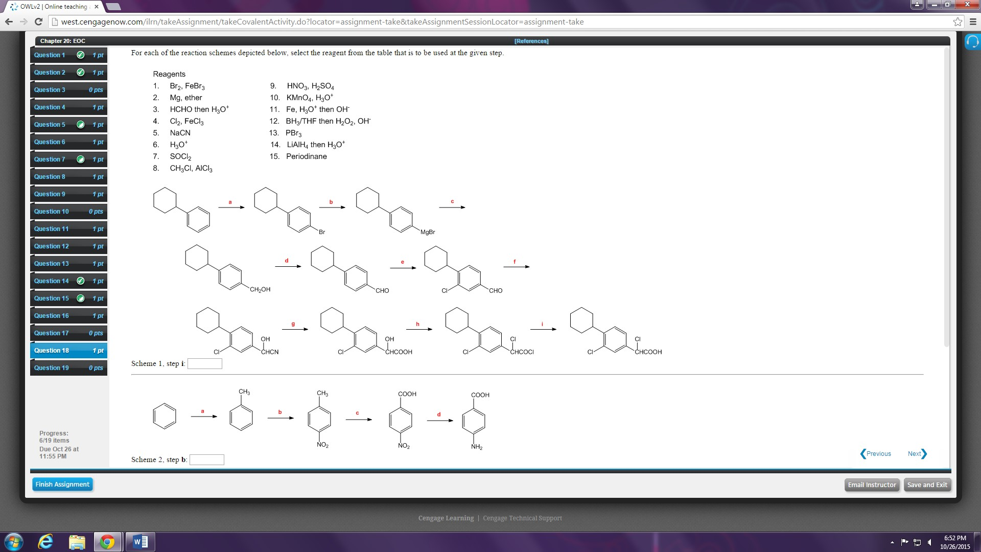Click the checkmark beside Question 5
Image resolution: width=981 pixels, height=552 pixels.
(x=80, y=124)
